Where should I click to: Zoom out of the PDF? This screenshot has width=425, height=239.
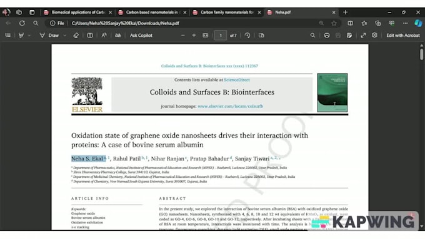[x=183, y=36]
